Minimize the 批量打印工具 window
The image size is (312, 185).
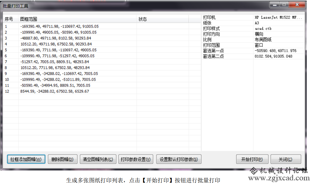(275, 5)
